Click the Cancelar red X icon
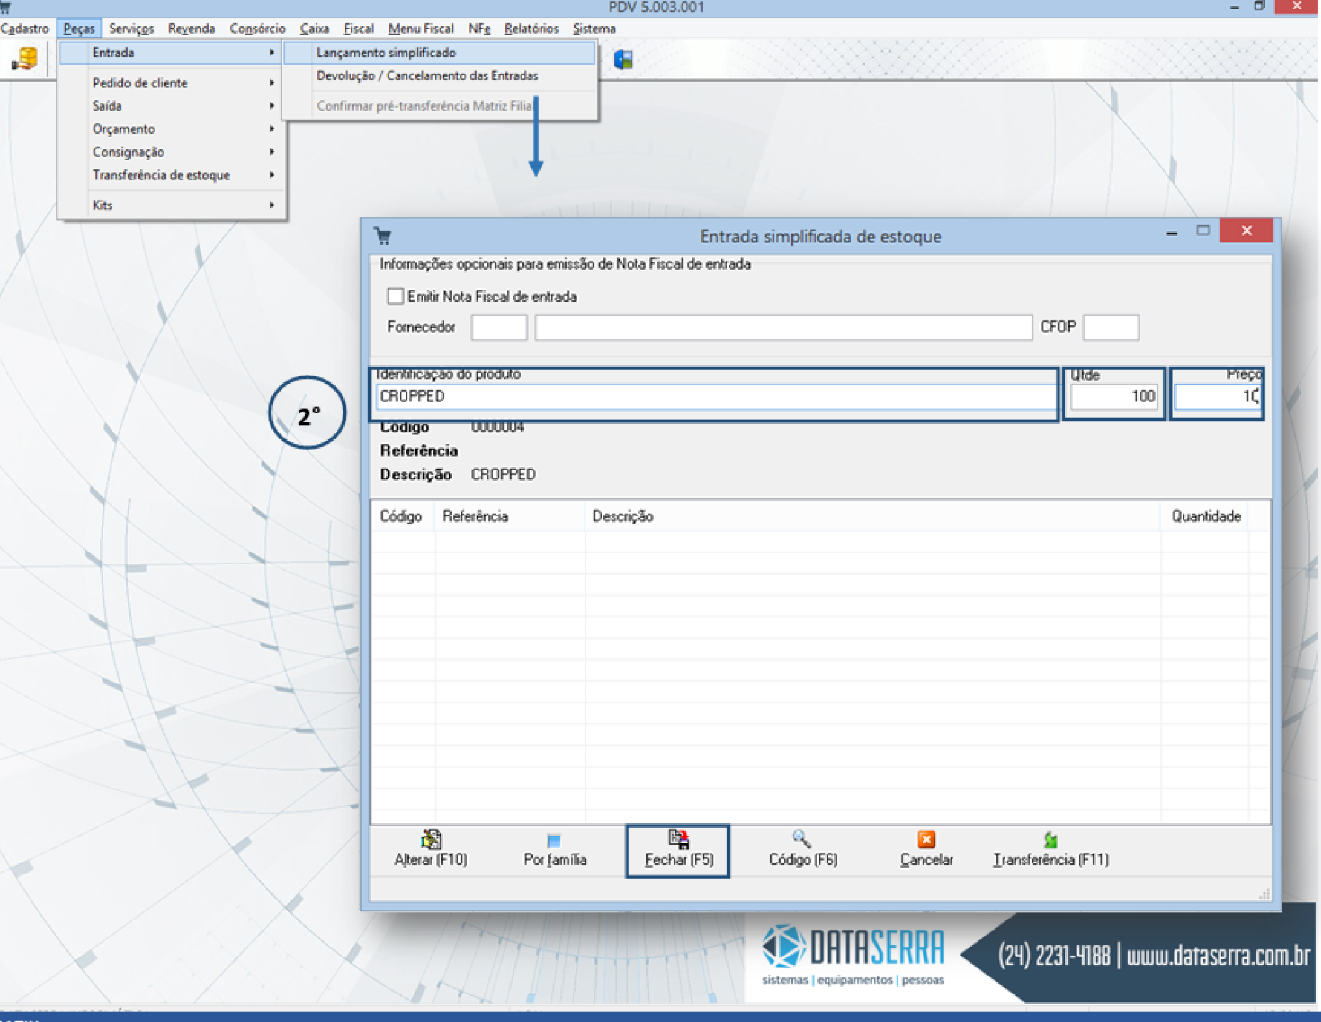Screen dimensions: 1321x1022 [x=926, y=840]
